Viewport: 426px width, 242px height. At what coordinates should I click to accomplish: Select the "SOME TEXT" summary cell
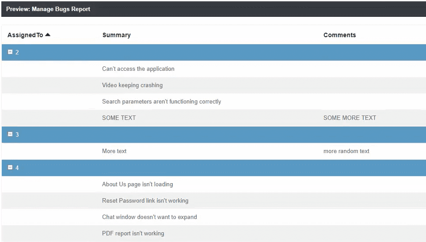119,118
